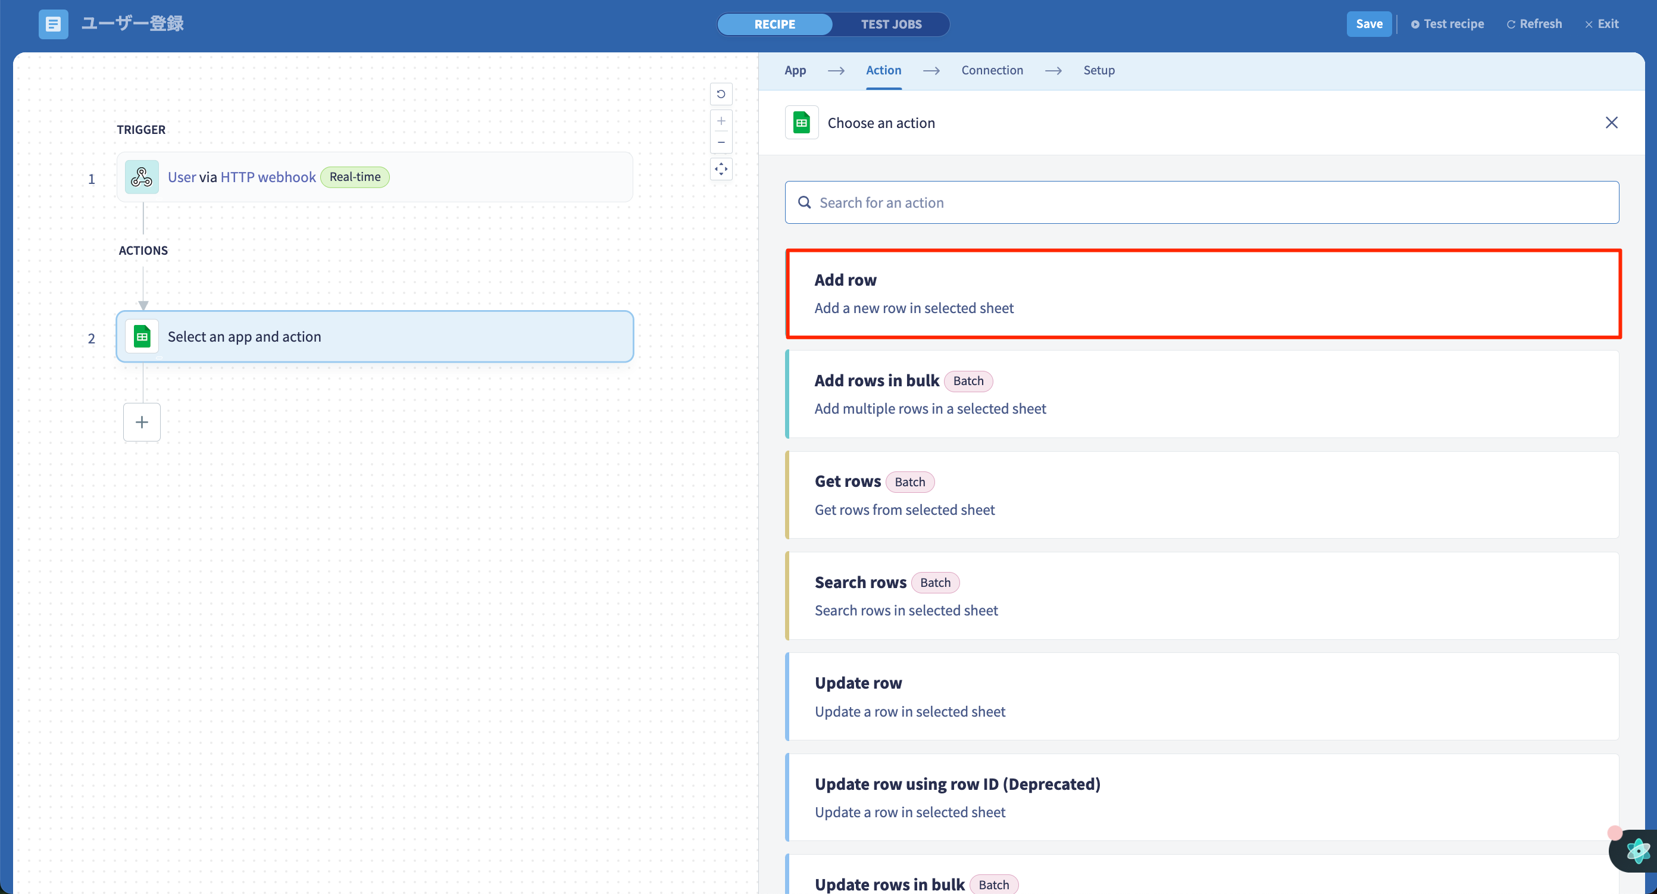The width and height of the screenshot is (1657, 894).
Task: Click the Search for an action field
Action: tap(1202, 202)
